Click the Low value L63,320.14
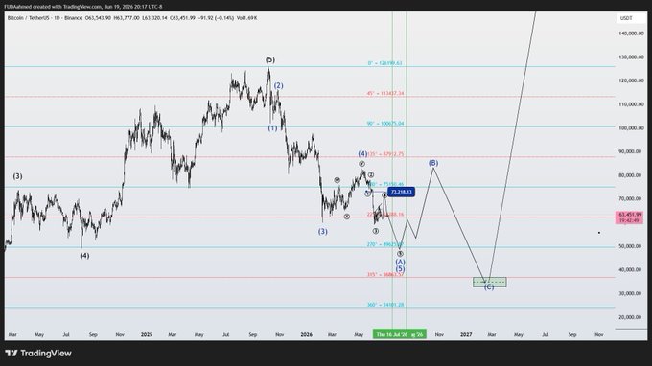 pyautogui.click(x=154, y=18)
